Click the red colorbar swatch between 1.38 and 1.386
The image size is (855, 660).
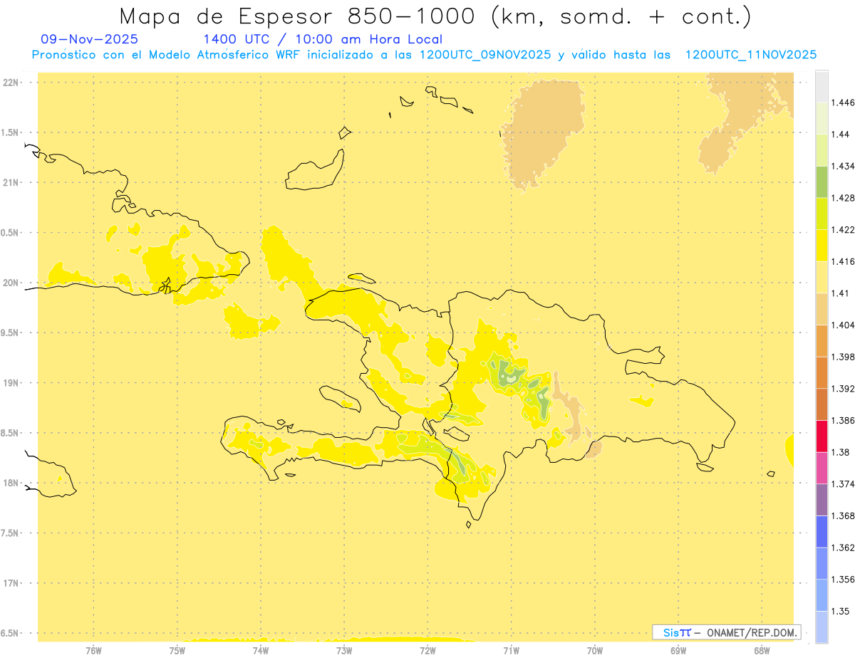click(x=822, y=436)
